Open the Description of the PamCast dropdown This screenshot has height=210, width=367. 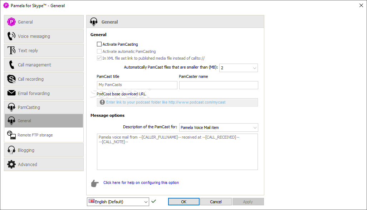pos(219,127)
